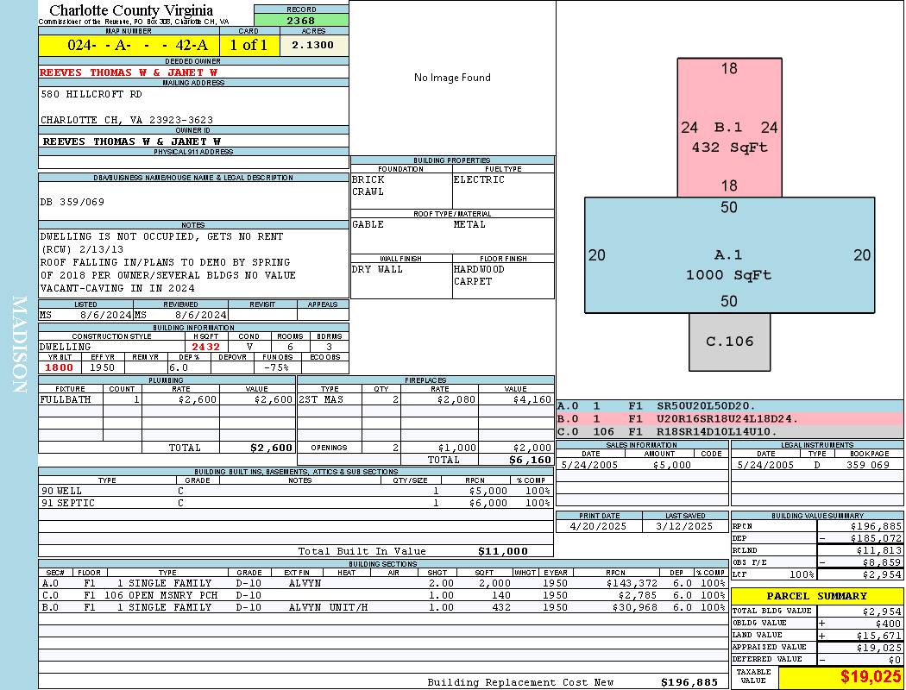Click the gray C.106 sketch box

tap(730, 342)
